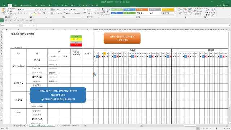231x130 pixels.
Task: Toggle underline formatting
Action: [x=24, y=13]
